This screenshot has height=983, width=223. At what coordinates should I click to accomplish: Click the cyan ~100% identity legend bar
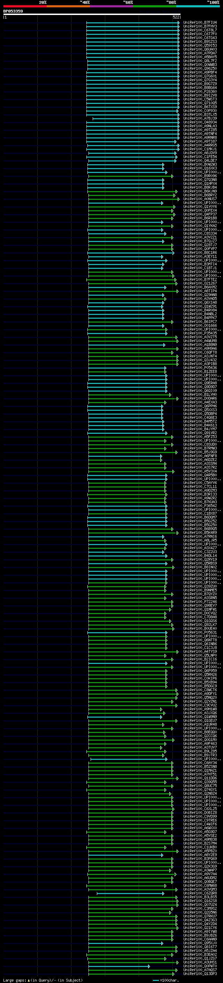tap(198, 6)
